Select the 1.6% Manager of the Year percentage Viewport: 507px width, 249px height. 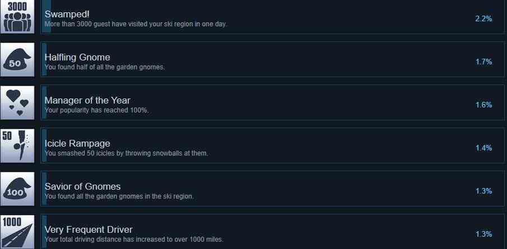point(483,105)
